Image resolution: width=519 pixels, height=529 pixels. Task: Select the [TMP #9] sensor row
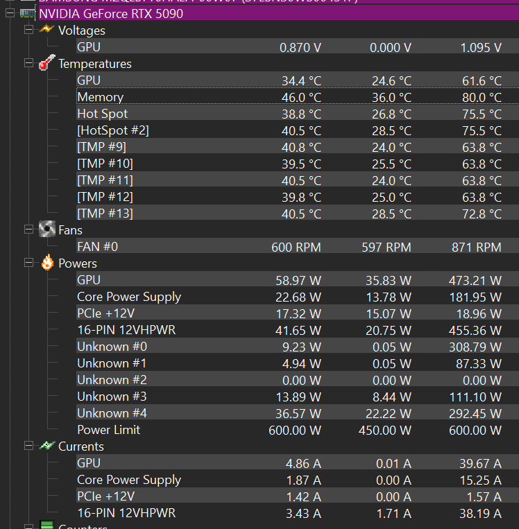coord(298,147)
